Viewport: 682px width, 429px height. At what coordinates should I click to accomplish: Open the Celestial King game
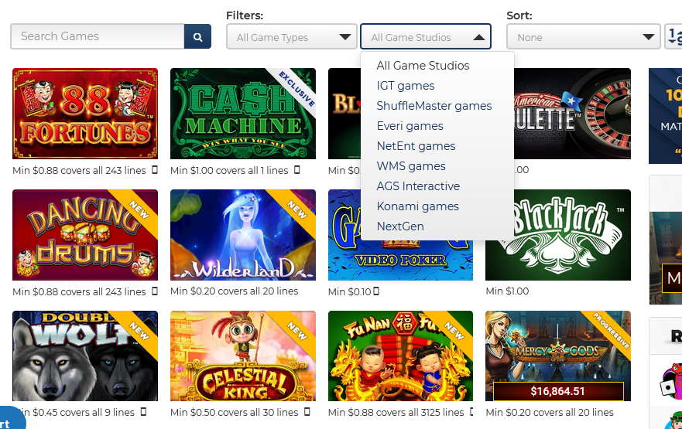[243, 356]
